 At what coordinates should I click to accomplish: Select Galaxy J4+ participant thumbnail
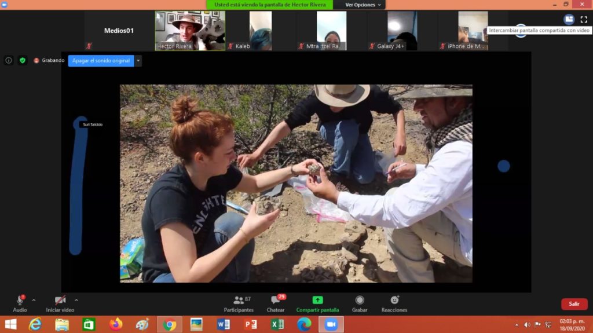coord(402,31)
